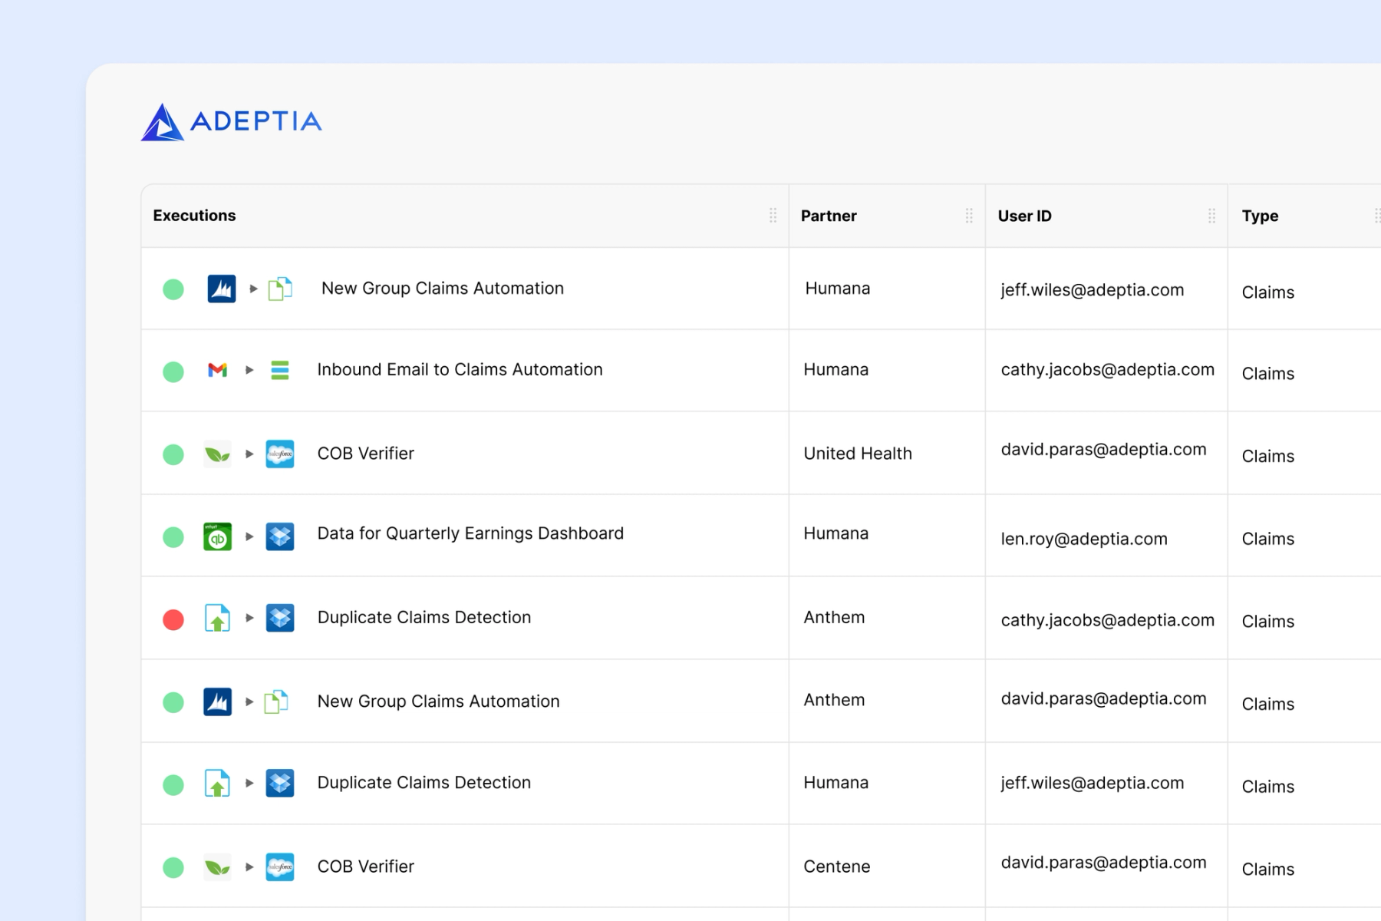Click green status dot for Anthem New Group Claims

[173, 702]
